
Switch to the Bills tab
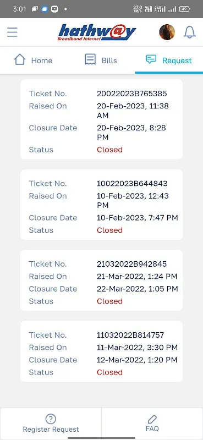101,60
